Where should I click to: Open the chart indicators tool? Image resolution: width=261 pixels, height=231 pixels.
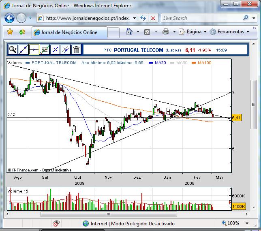45,49
